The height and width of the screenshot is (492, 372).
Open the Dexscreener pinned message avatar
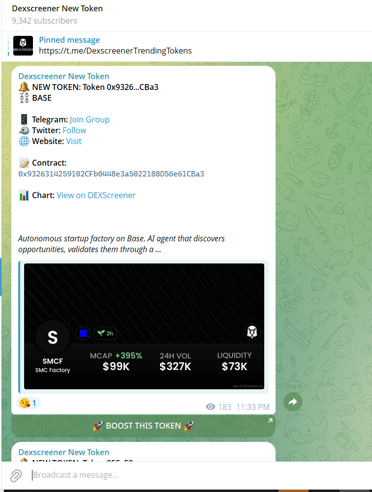(x=23, y=46)
